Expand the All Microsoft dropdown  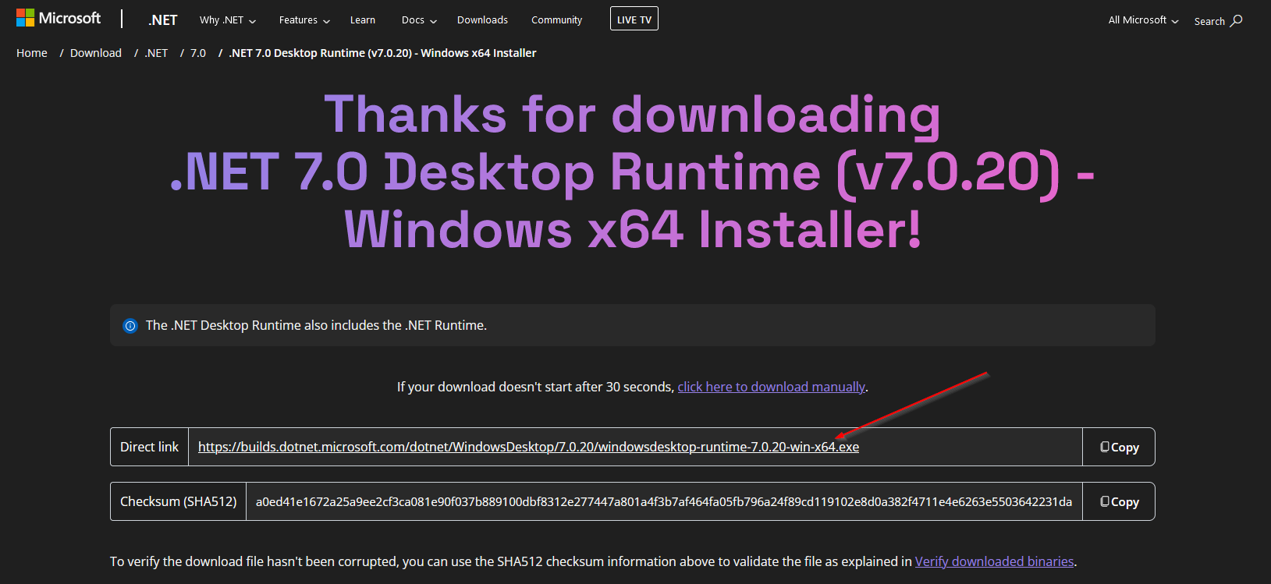tap(1143, 20)
